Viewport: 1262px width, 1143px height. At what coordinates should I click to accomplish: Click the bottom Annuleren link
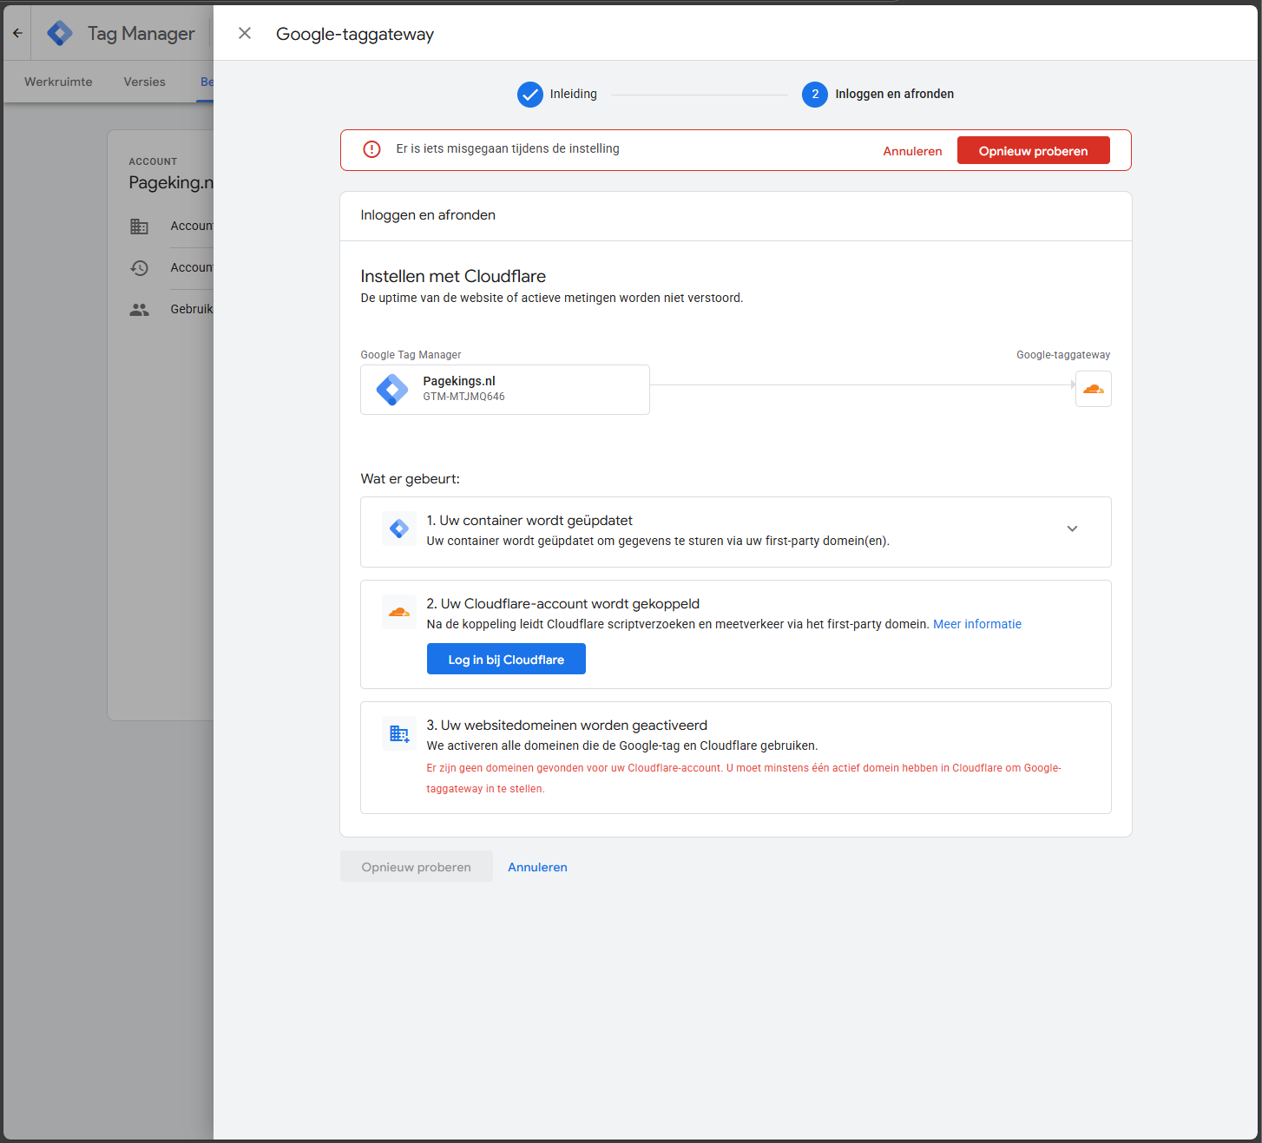(x=537, y=867)
